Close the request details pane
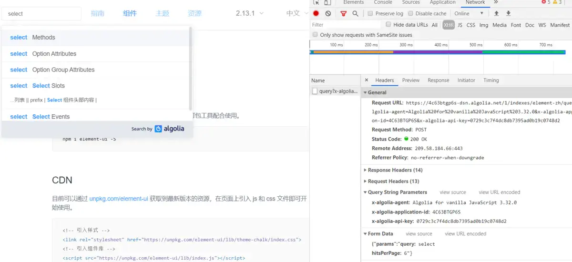Image resolution: width=572 pixels, height=262 pixels. click(366, 80)
